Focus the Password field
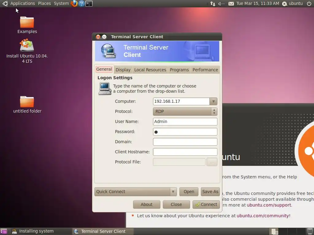The image size is (314, 235). tap(185, 132)
